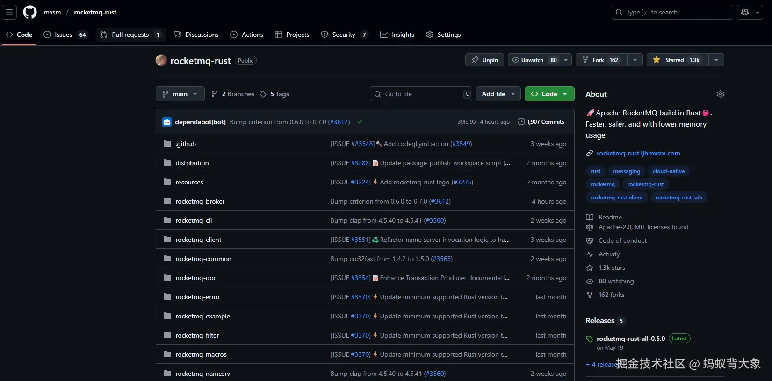Open the Security tab
Image resolution: width=772 pixels, height=381 pixels.
(345, 35)
